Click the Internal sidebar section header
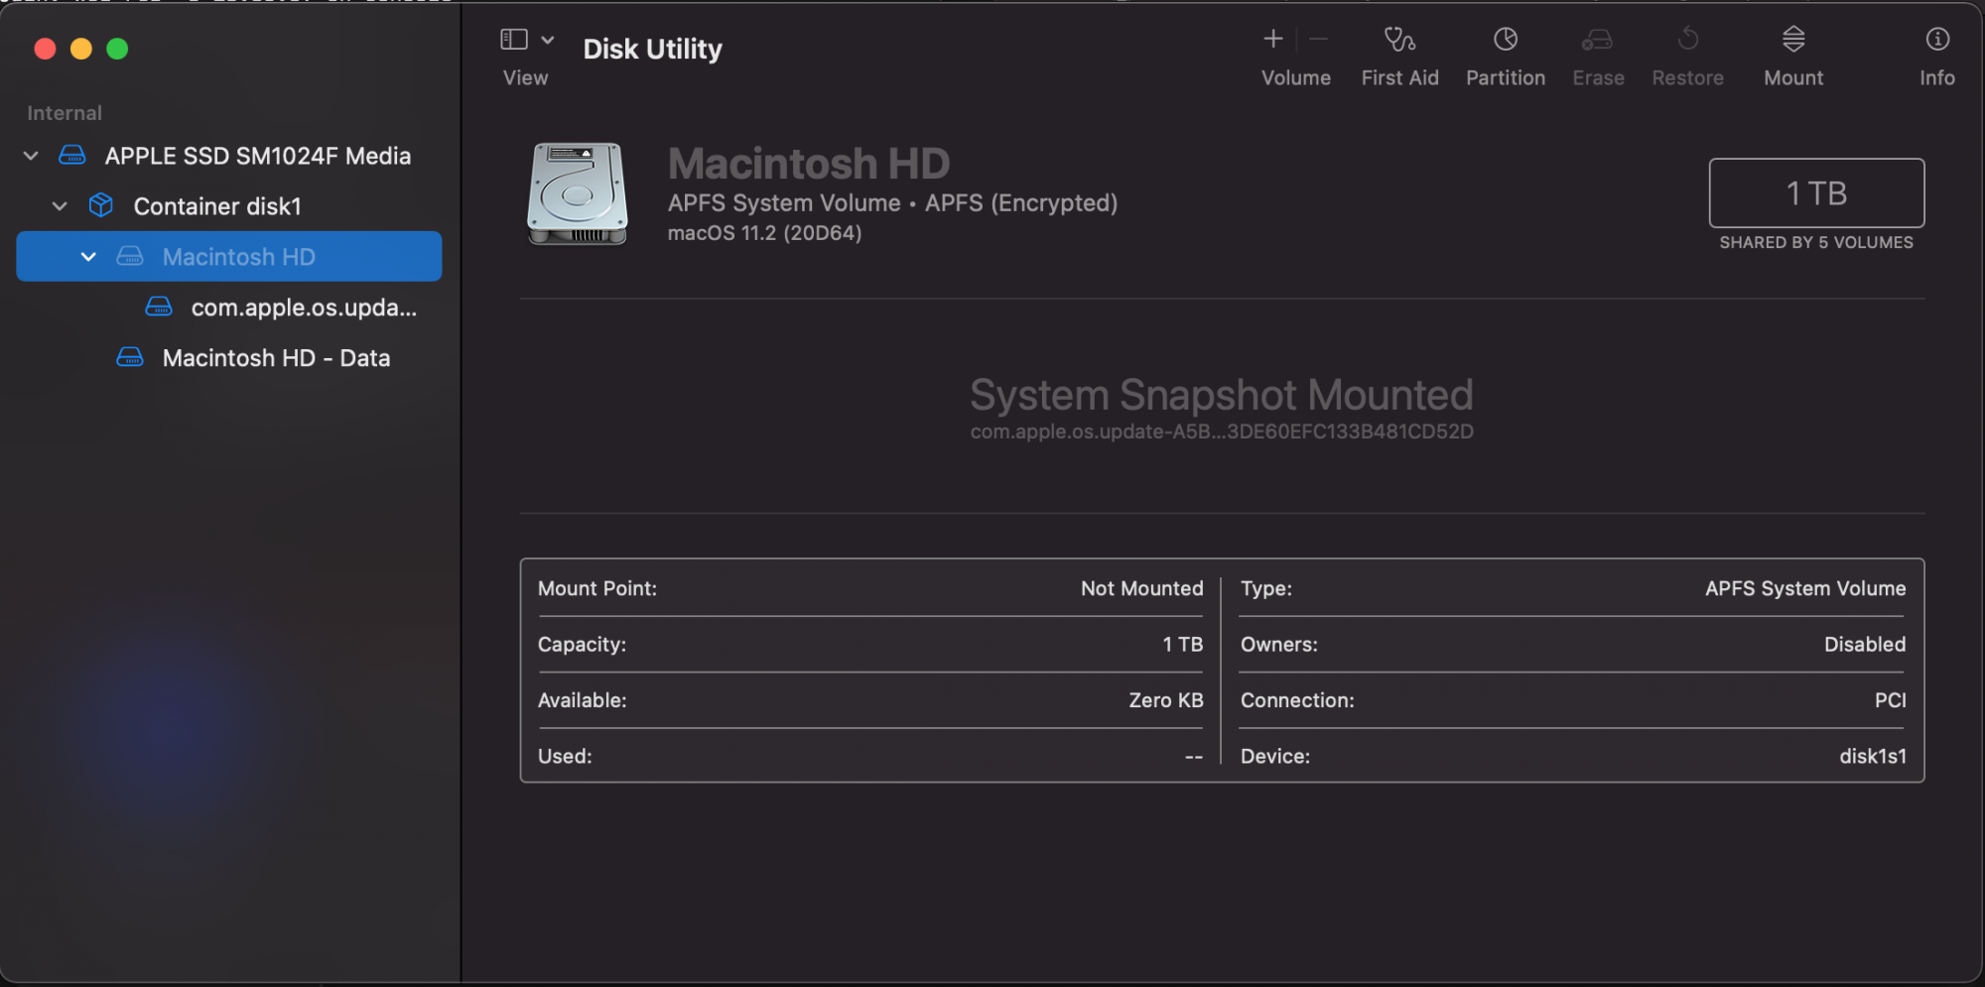Image resolution: width=1985 pixels, height=987 pixels. click(x=65, y=113)
